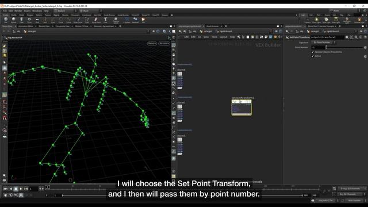Select the Tube shelf tool
368x207 pixels.
21,20
